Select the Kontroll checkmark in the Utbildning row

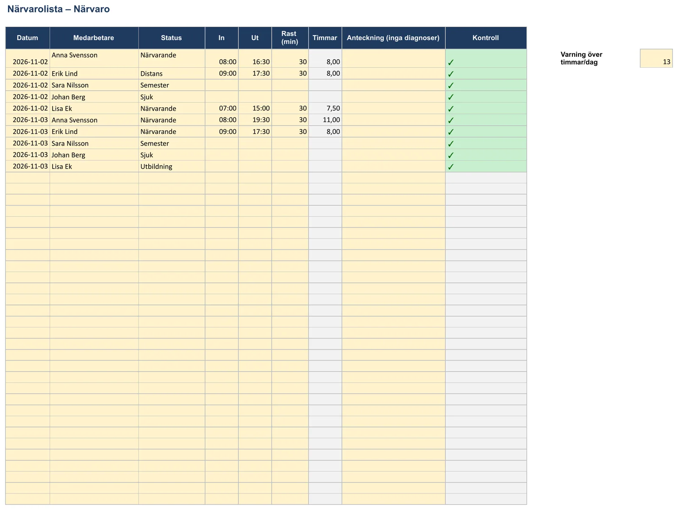(451, 167)
